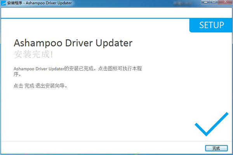Click the window title '安装程序 - Ashampoo Driver Updater'
233x155 pixels.
(39, 3)
